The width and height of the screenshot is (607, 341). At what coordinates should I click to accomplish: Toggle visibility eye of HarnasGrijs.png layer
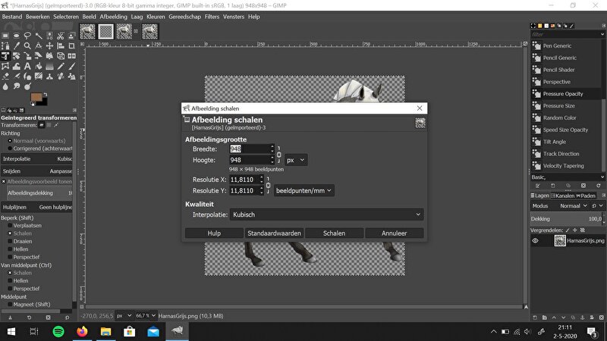click(x=536, y=240)
